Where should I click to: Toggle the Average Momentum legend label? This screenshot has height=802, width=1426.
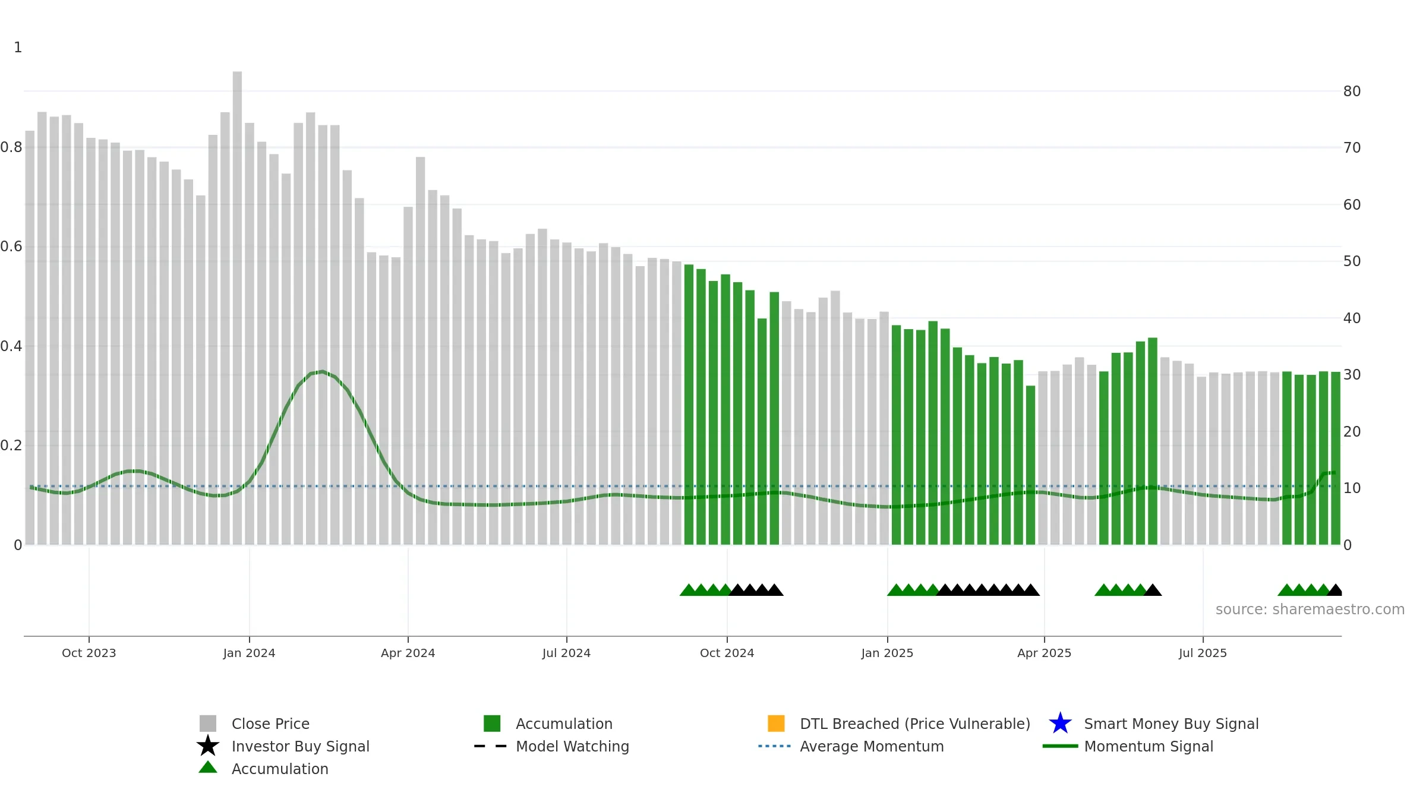(872, 746)
